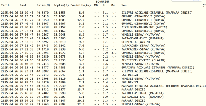The width and height of the screenshot is (206, 106).
Task: Click the Derinlik(km) column header
Action: (x=81, y=5)
